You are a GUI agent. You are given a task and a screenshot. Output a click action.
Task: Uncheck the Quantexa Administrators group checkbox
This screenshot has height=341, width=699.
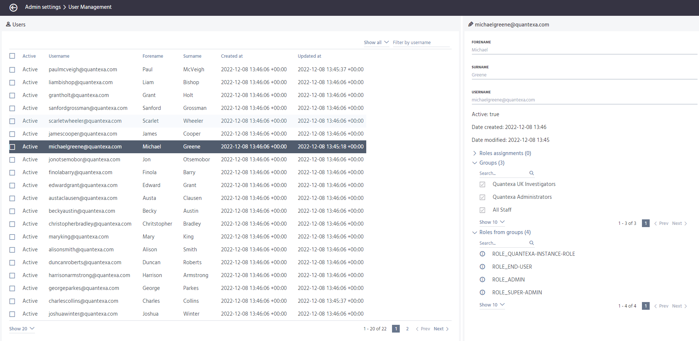click(482, 197)
